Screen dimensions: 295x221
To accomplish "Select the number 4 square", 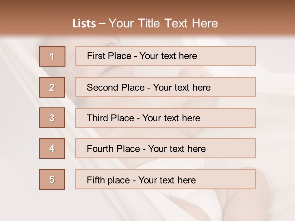I will tap(52, 148).
